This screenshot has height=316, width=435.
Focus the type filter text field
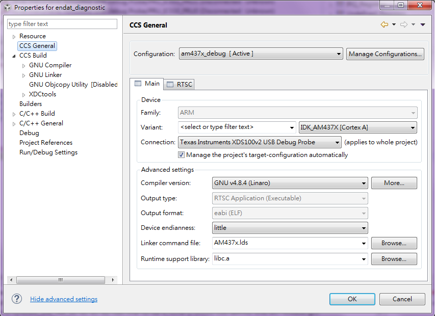click(62, 24)
